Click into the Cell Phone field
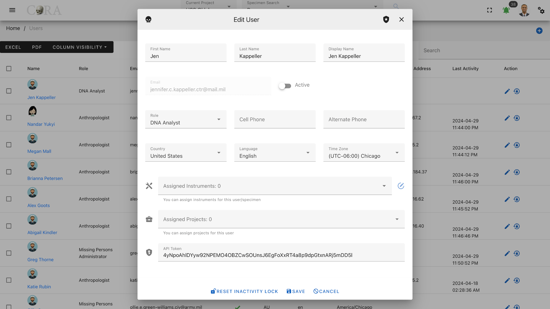The image size is (550, 309). pyautogui.click(x=275, y=119)
